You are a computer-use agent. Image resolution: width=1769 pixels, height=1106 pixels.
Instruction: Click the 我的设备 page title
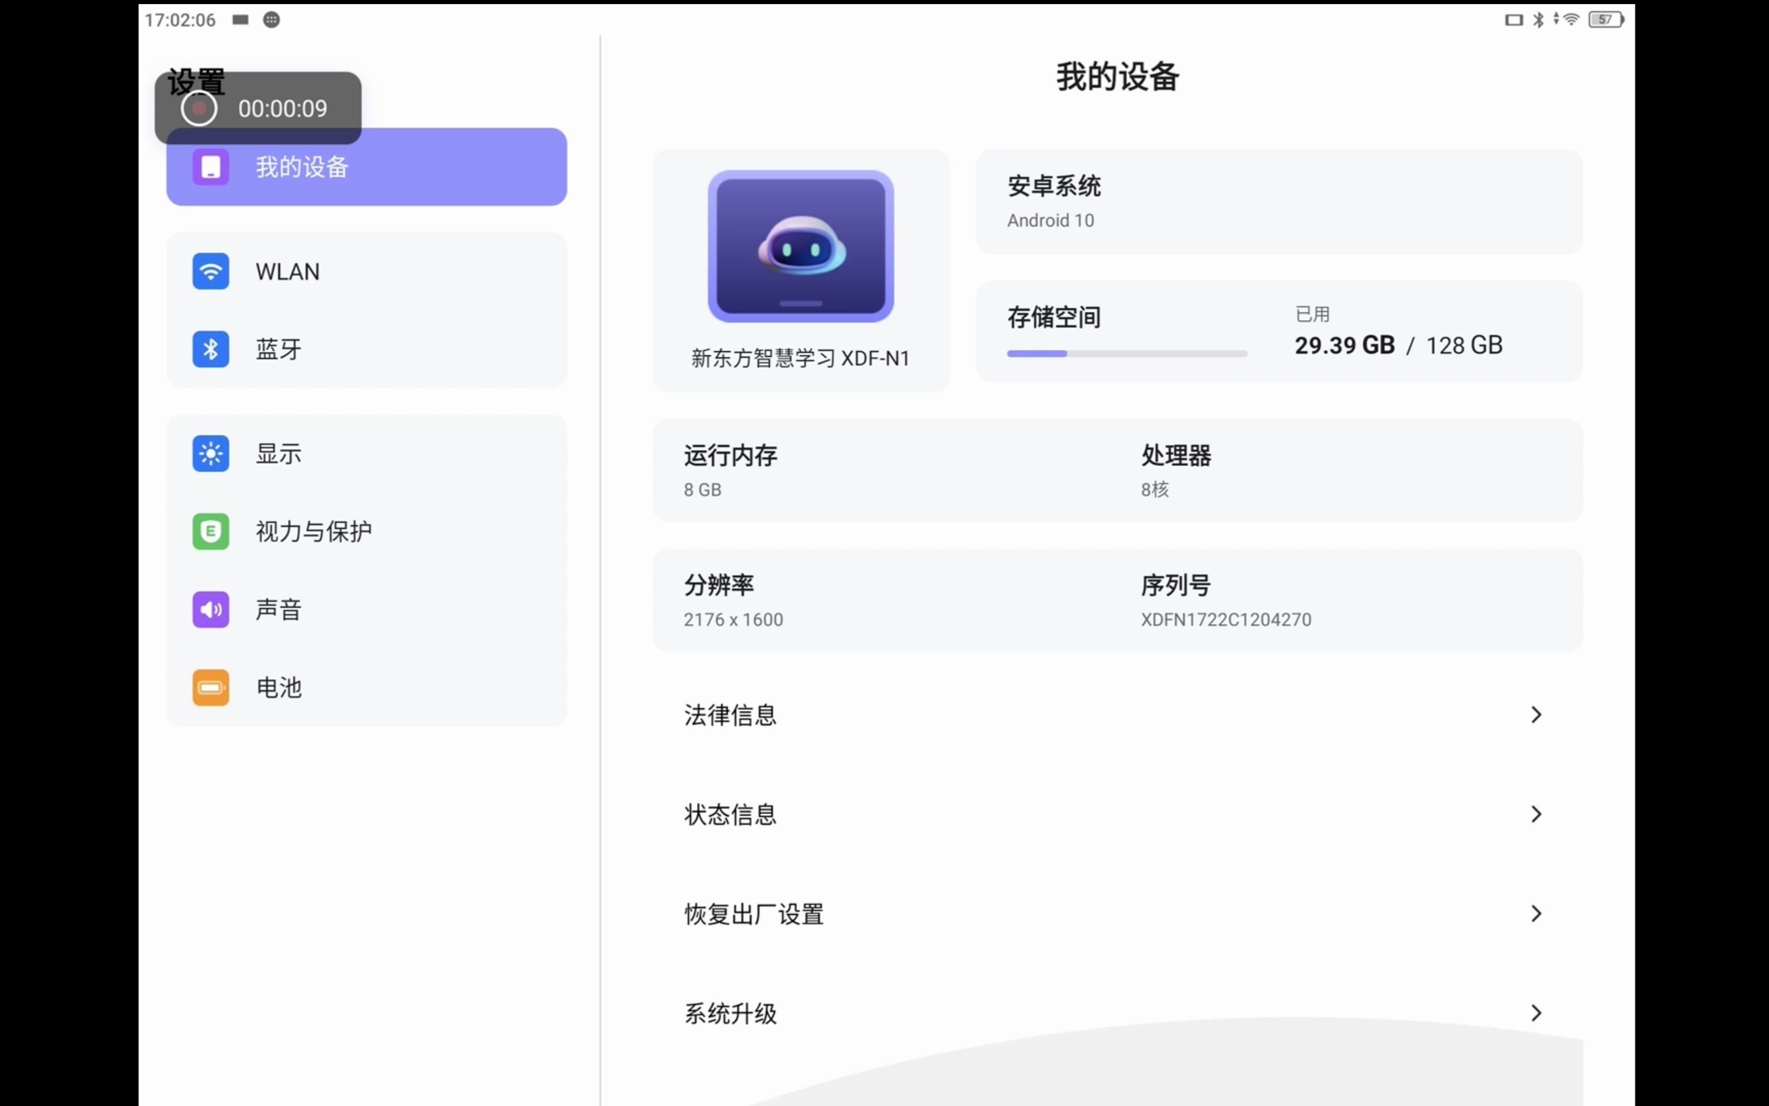coord(1118,76)
